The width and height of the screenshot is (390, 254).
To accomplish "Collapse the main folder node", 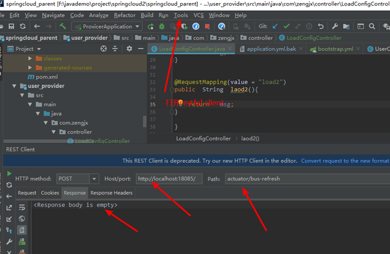I will point(30,104).
